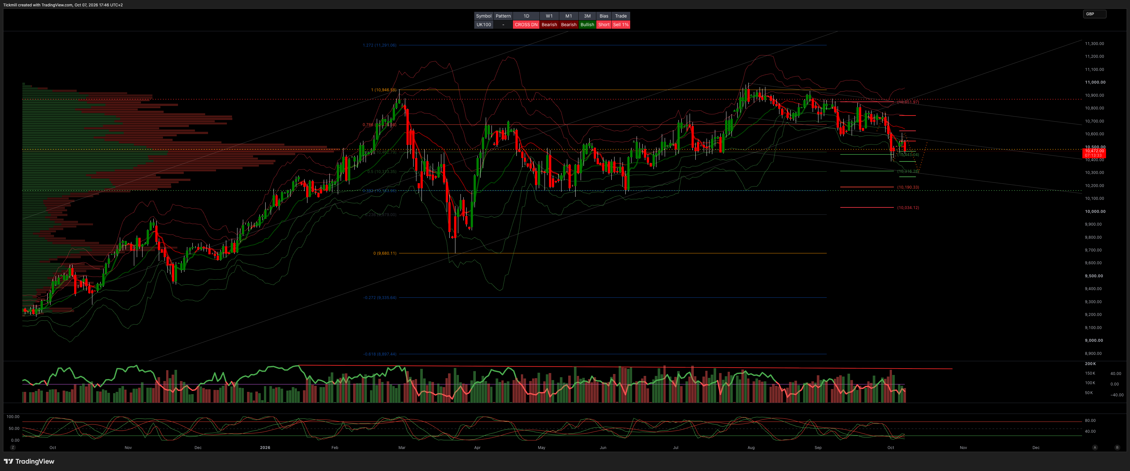Click the Mar label on time axis
Screen dimensions: 1130x471
(x=402, y=447)
